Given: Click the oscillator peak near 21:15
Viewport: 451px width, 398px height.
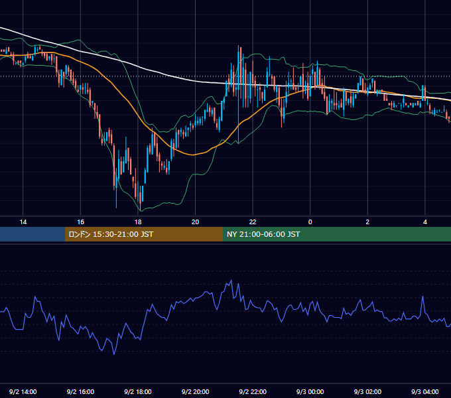Looking at the screenshot, I should (x=231, y=281).
